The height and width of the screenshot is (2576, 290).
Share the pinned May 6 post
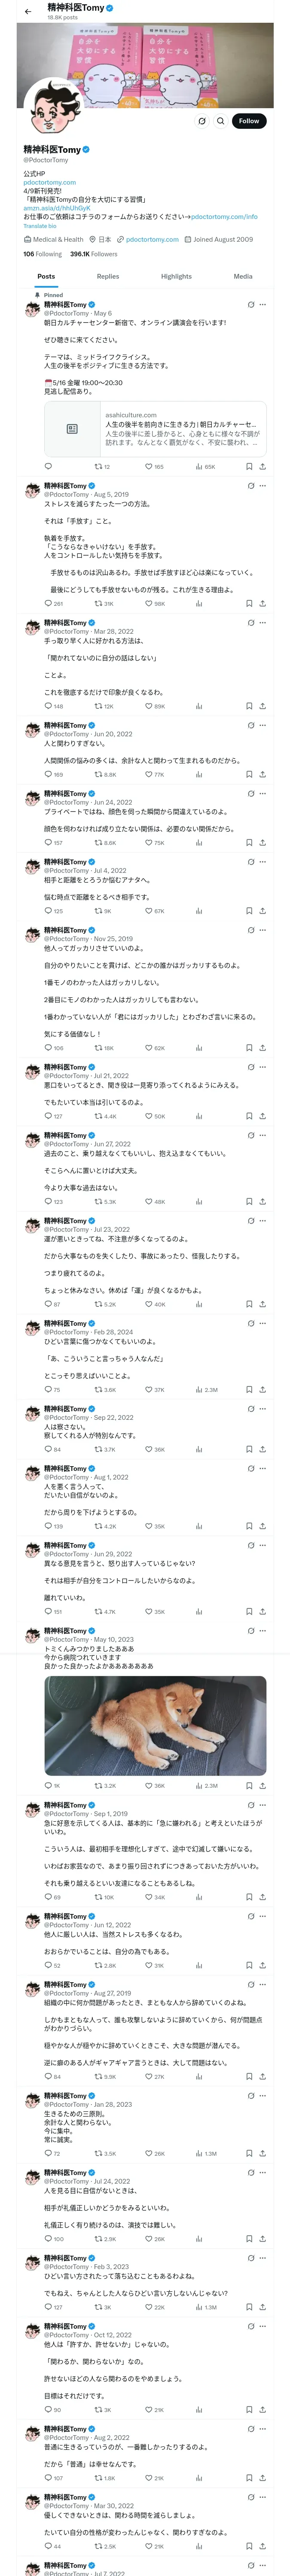(x=262, y=466)
